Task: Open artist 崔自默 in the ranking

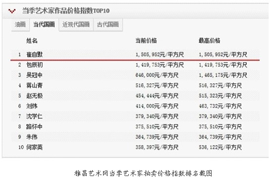Action: [34, 55]
